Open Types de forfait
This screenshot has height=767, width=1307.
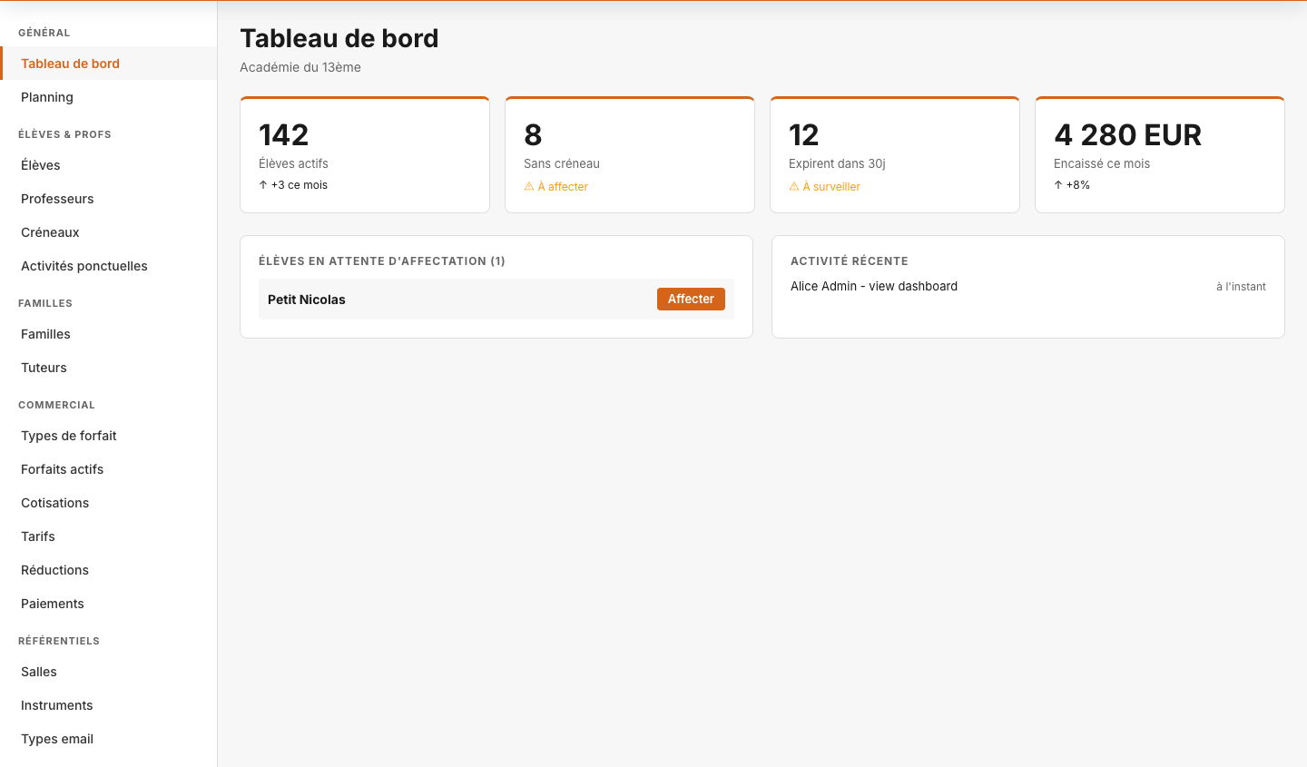109,436
